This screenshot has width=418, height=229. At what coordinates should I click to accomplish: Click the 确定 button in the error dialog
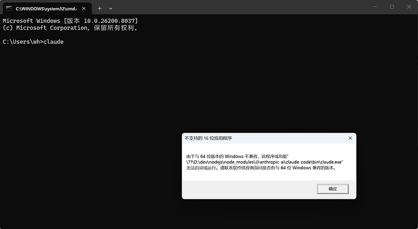(333, 189)
